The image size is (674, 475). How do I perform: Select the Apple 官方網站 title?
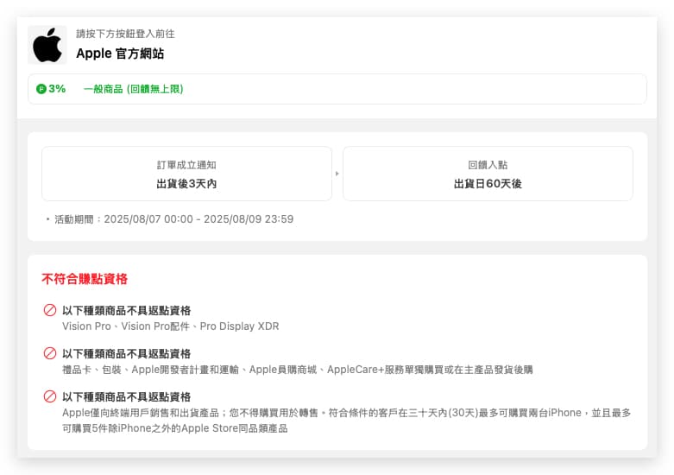point(120,54)
